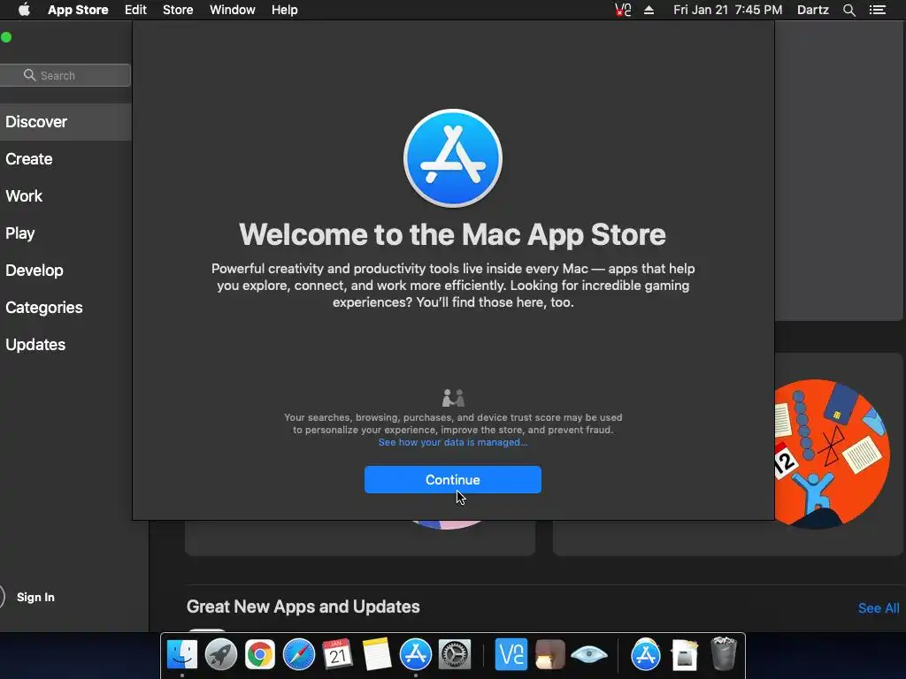Click Sign In at the sidebar bottom

[35, 597]
